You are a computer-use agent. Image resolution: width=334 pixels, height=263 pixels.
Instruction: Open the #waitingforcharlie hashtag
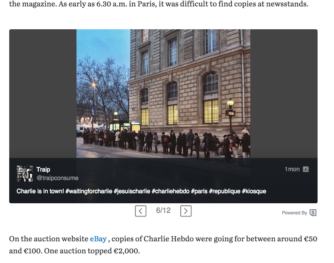point(89,191)
